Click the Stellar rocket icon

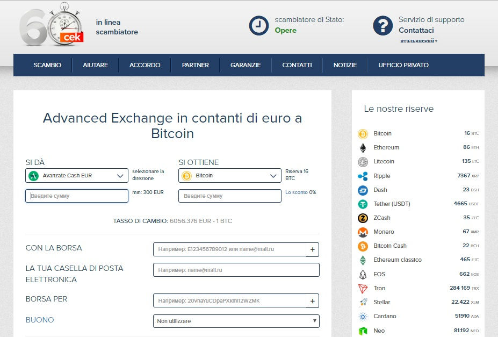(363, 303)
